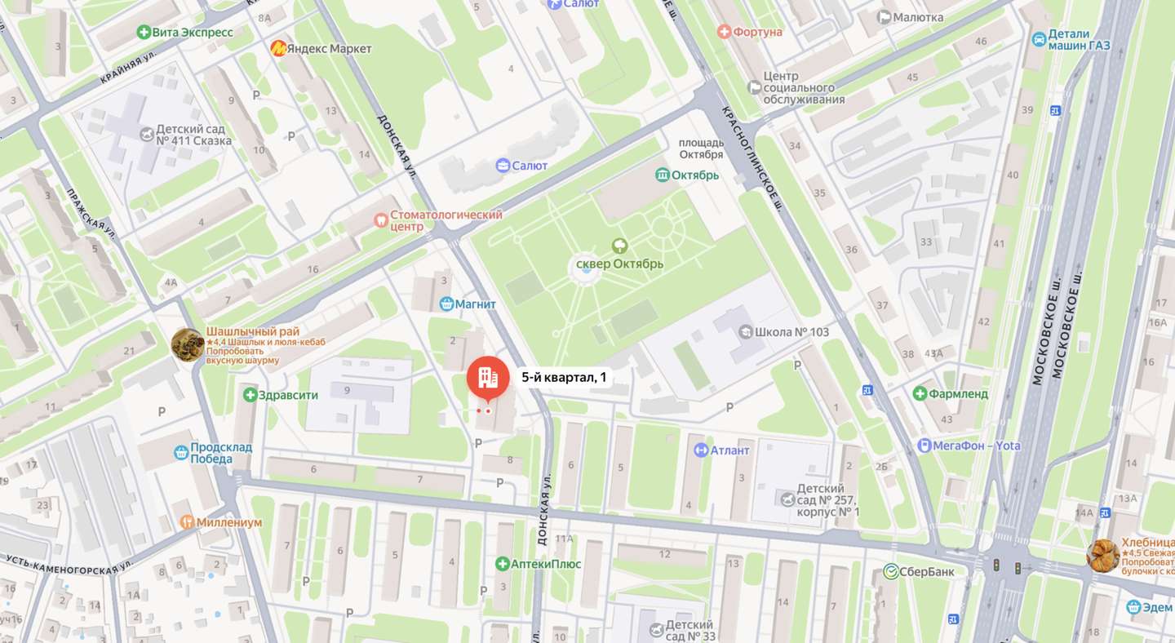Click the АптекиПлюс pharmacy icon
This screenshot has width=1175, height=643.
coord(503,564)
